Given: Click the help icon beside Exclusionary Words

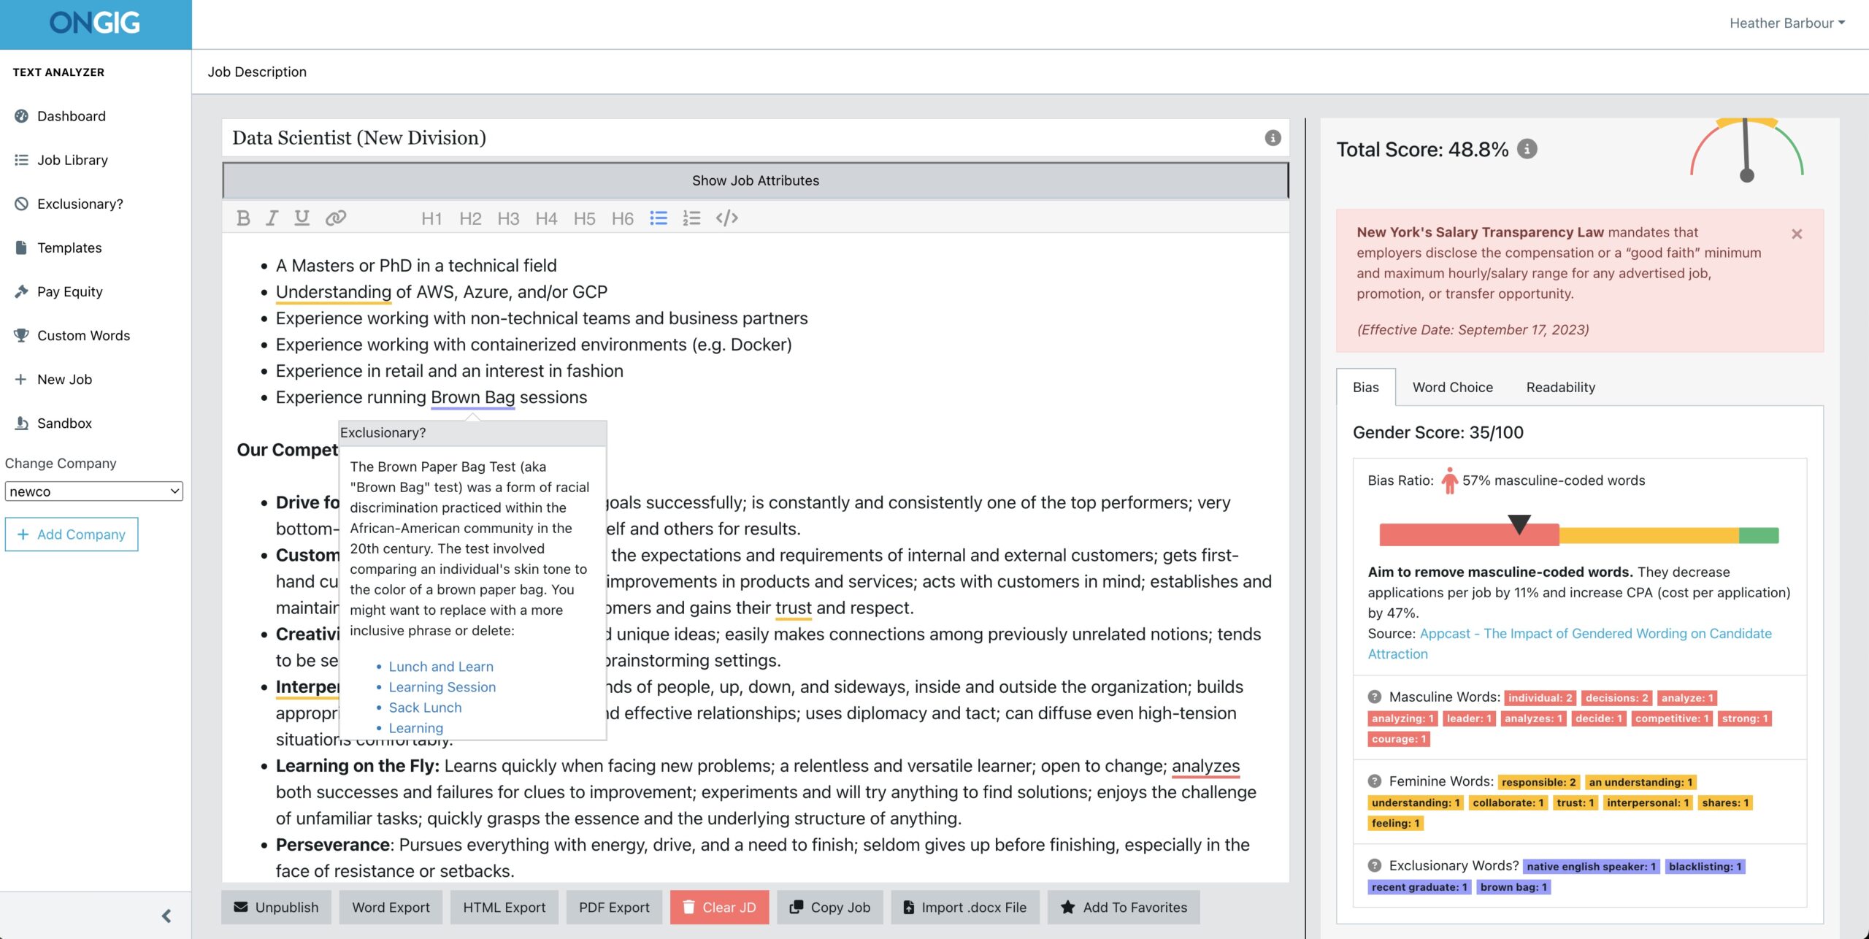Looking at the screenshot, I should (x=1375, y=865).
